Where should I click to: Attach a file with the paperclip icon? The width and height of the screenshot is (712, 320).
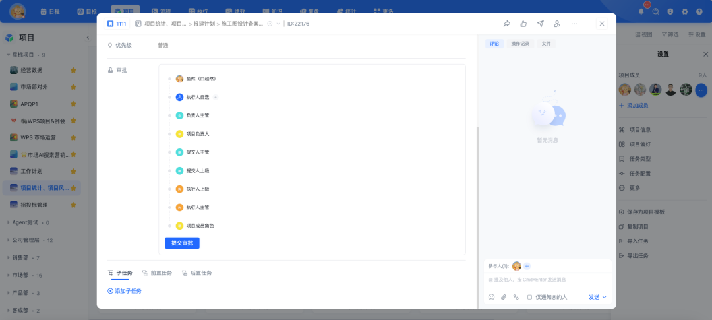click(504, 297)
